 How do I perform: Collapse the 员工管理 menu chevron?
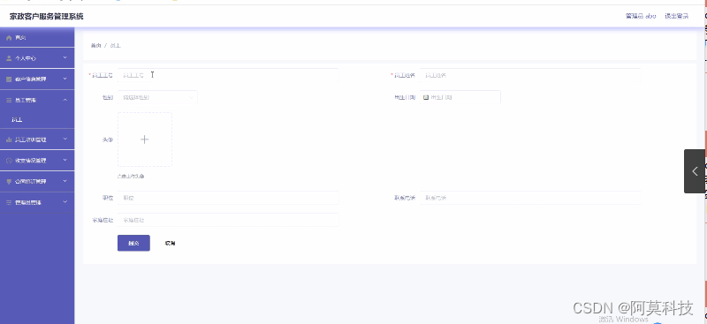tap(65, 100)
